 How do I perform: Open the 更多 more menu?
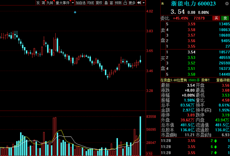pyautogui.click(x=132, y=3)
